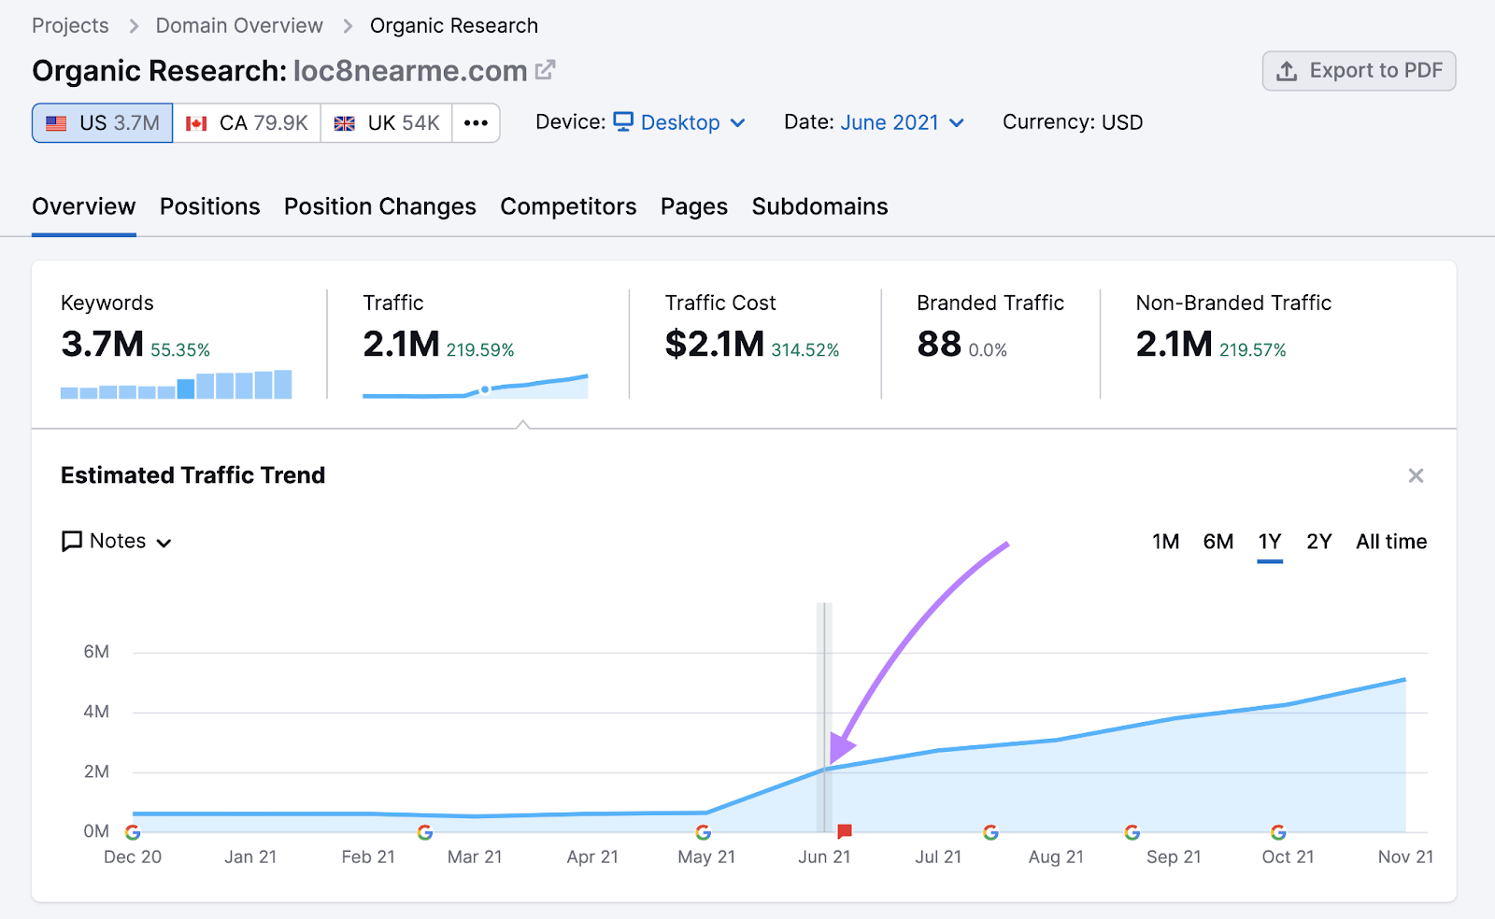1495x919 pixels.
Task: Open the Competitors tab
Action: 568,206
